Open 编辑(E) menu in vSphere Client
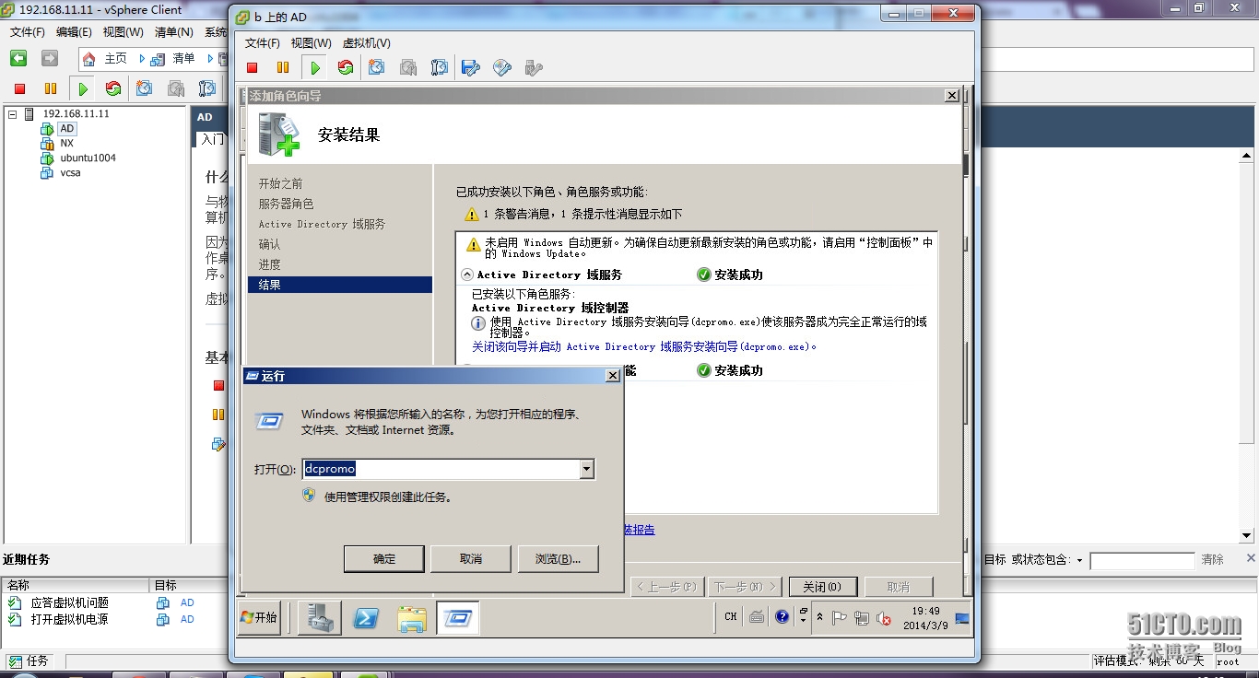Image resolution: width=1259 pixels, height=678 pixels. [74, 31]
